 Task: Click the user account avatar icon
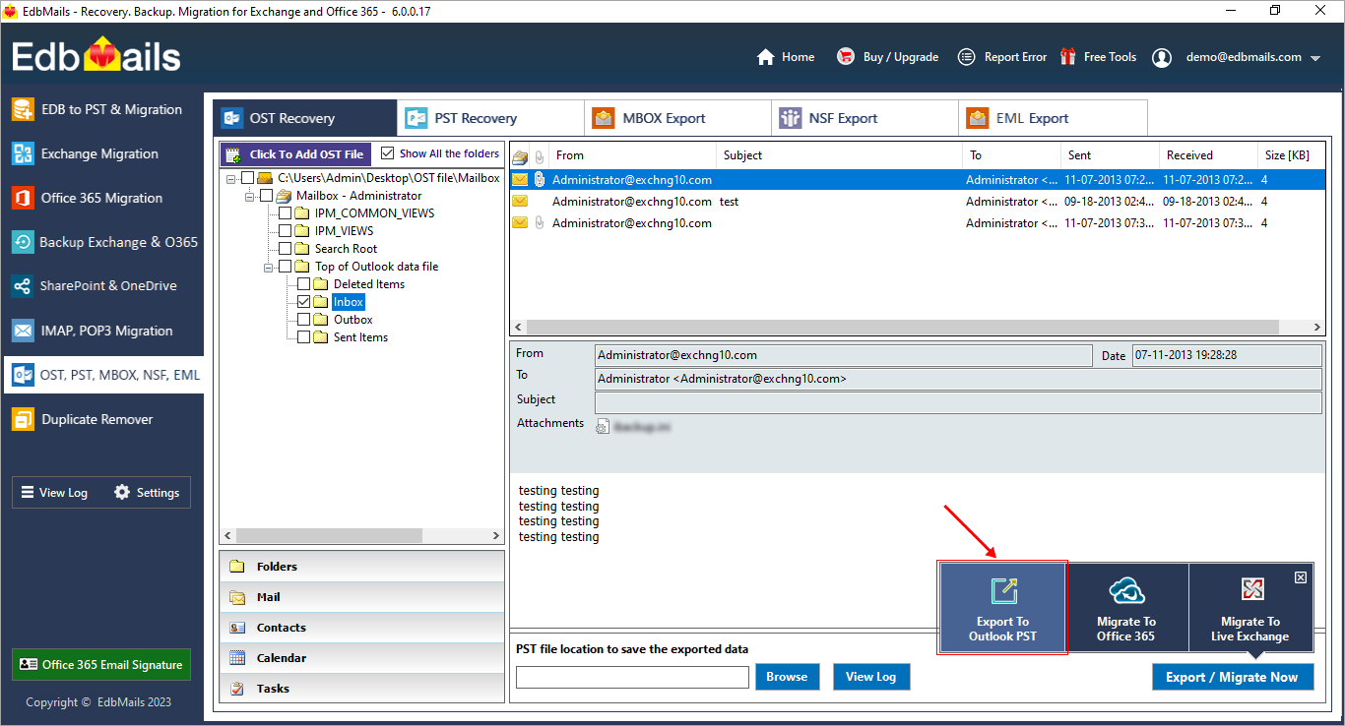tap(1162, 57)
